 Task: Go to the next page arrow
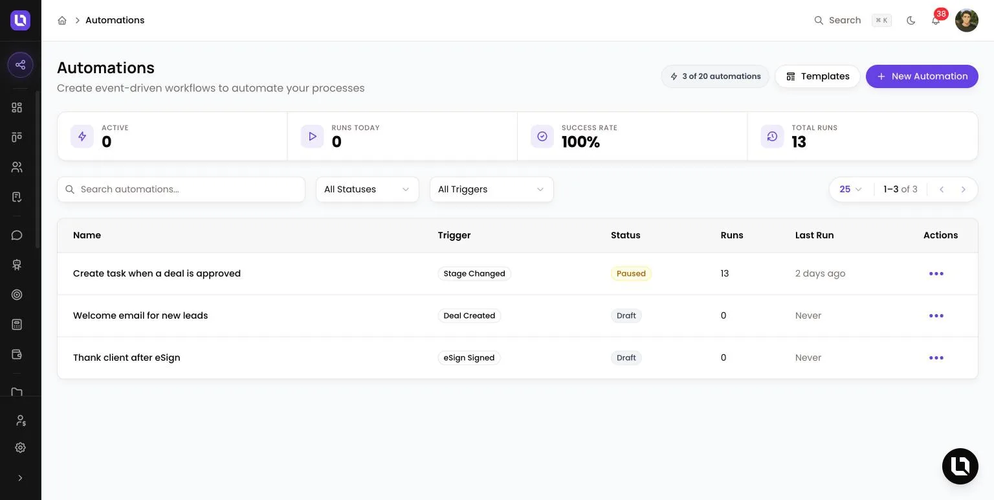pos(963,189)
